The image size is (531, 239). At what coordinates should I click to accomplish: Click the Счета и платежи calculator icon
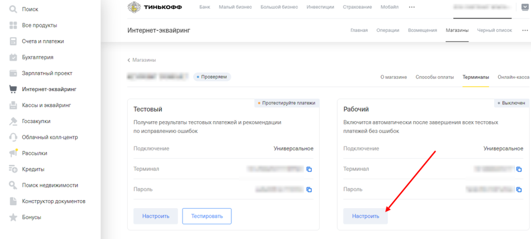tap(13, 41)
